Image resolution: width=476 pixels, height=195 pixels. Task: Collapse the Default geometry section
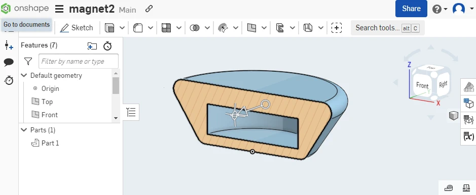coord(24,75)
